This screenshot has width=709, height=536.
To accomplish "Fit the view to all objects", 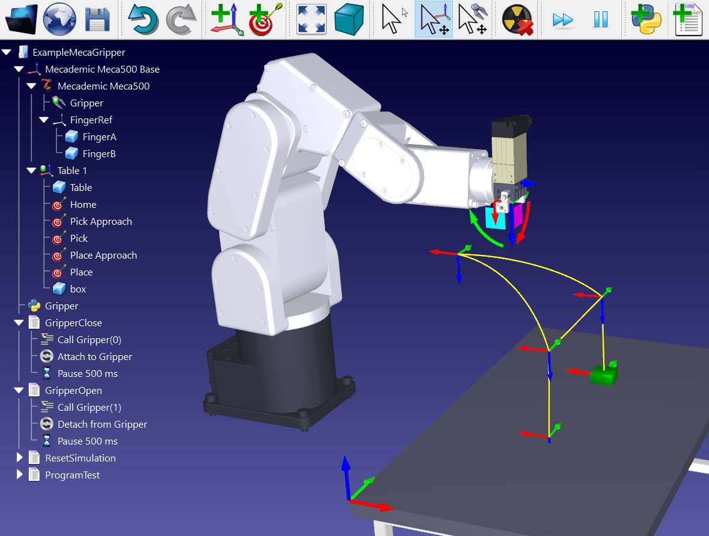I will click(311, 19).
